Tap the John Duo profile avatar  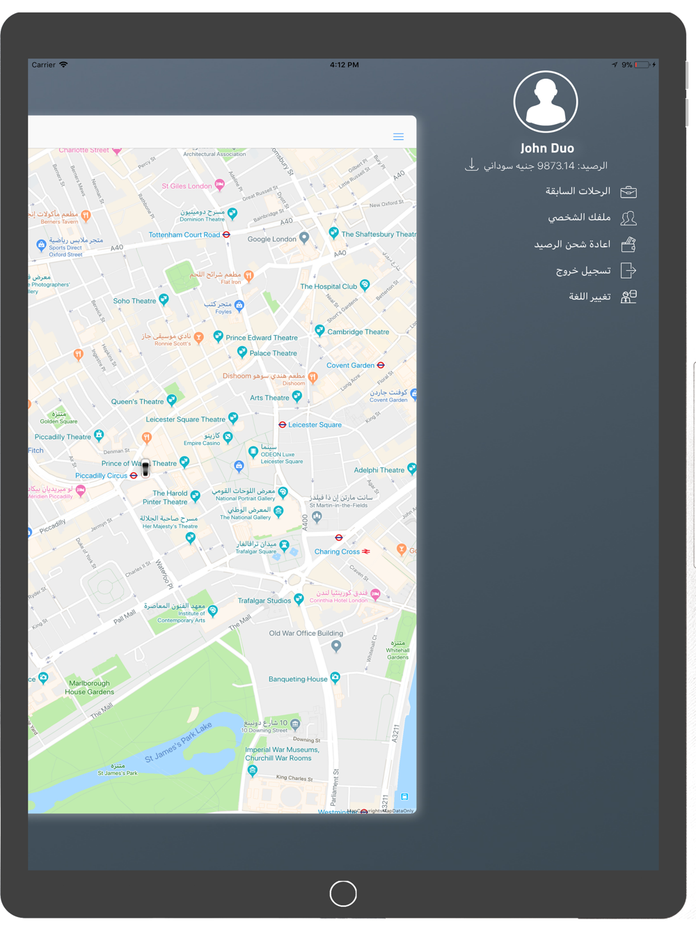point(546,102)
